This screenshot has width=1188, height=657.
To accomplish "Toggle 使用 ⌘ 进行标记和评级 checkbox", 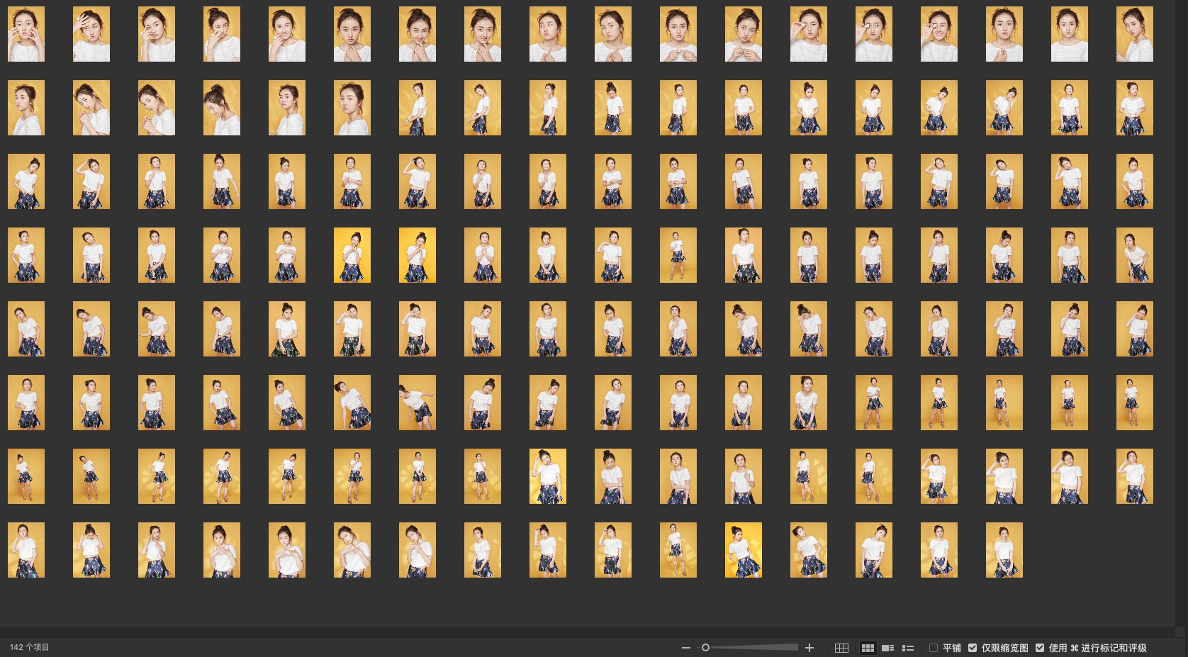I will pyautogui.click(x=1040, y=648).
